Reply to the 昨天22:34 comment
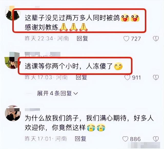164x149 pixels. pos(82,38)
